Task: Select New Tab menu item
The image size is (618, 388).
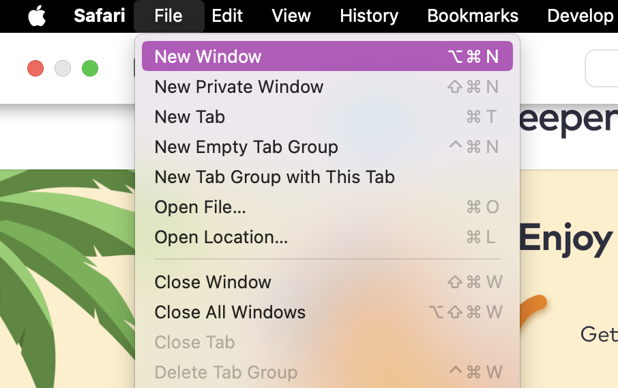Action: (327, 116)
